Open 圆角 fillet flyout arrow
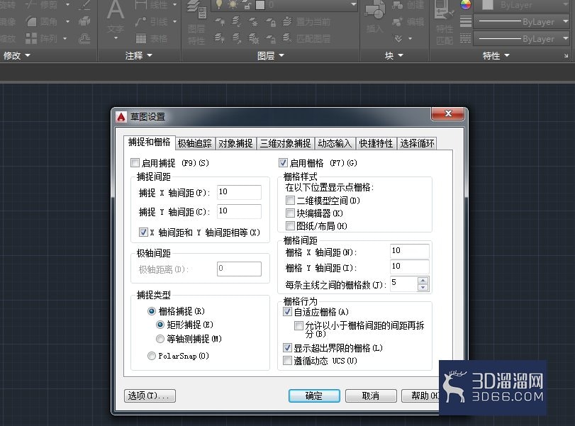 pyautogui.click(x=67, y=22)
